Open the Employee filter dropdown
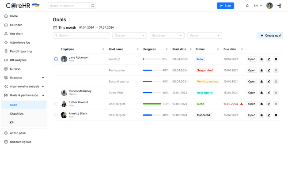 click(167, 35)
